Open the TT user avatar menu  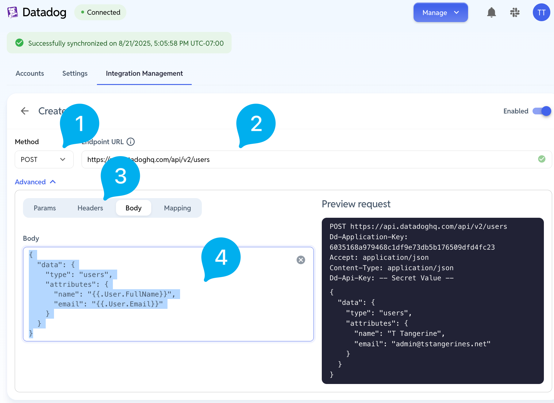pos(541,13)
